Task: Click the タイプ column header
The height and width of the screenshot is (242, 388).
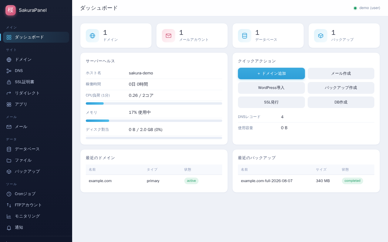Action: (x=152, y=170)
